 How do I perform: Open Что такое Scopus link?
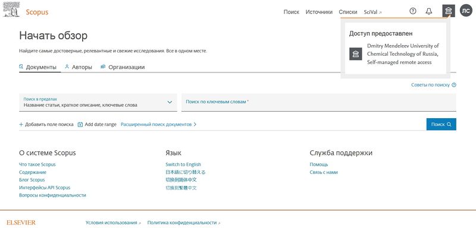tap(37, 164)
